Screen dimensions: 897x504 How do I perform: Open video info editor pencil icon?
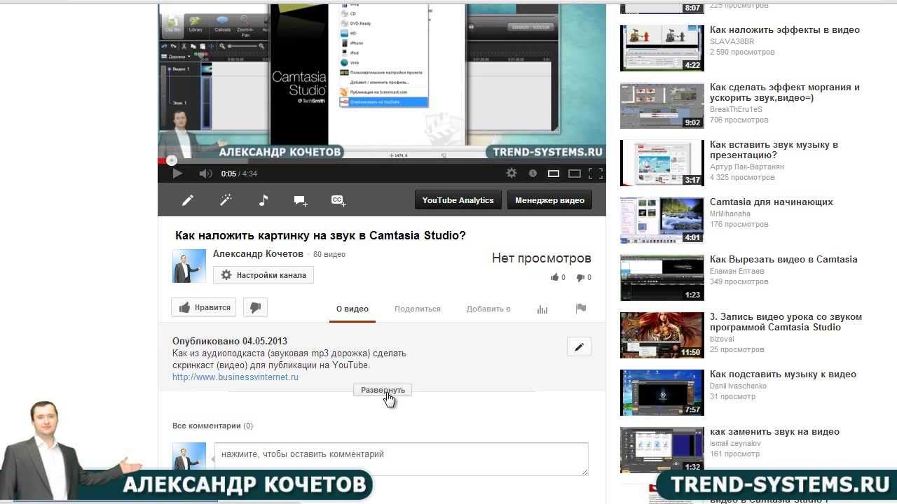(x=188, y=200)
